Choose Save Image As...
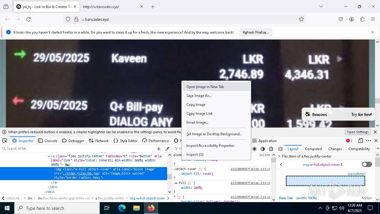This screenshot has width=380, height=214. tap(216, 96)
